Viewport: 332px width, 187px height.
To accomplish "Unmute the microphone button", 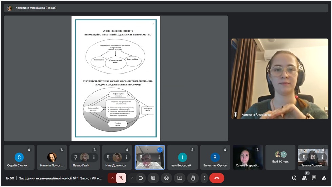I will coord(121,178).
